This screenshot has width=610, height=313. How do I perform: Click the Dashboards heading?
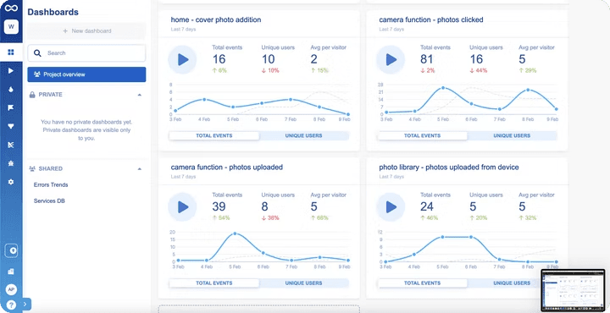point(53,12)
